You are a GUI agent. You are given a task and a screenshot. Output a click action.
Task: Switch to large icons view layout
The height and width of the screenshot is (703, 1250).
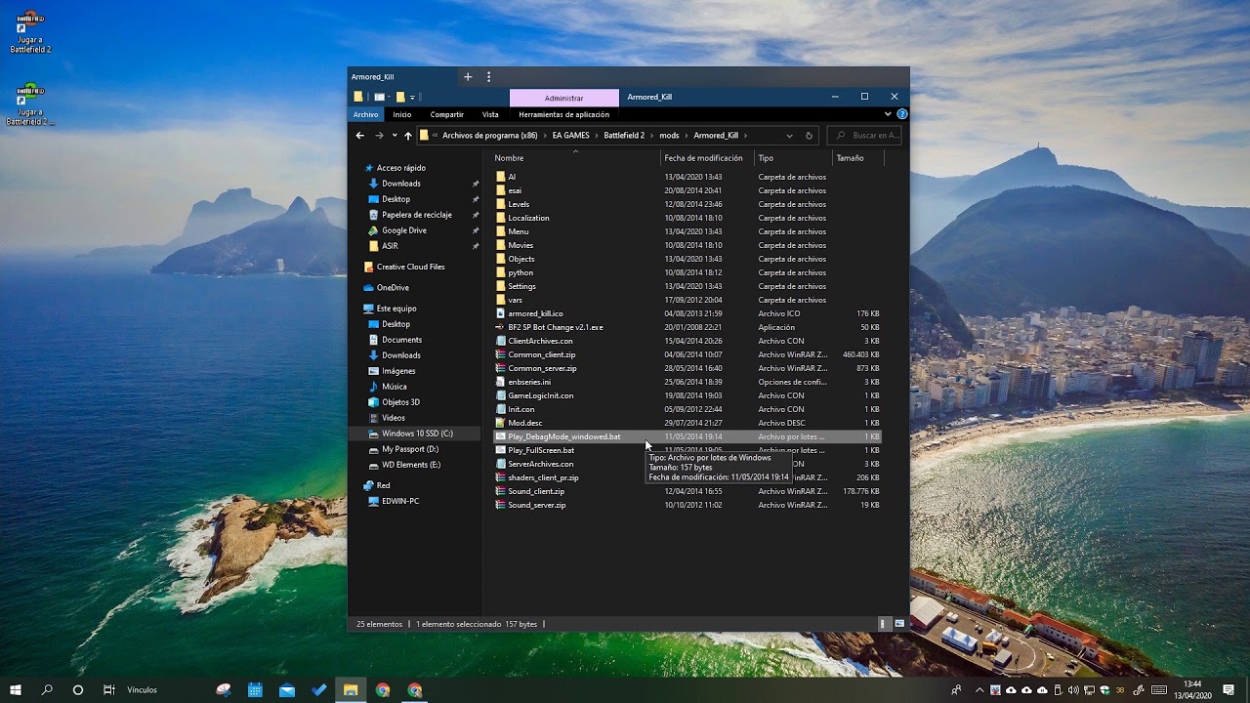coord(899,623)
